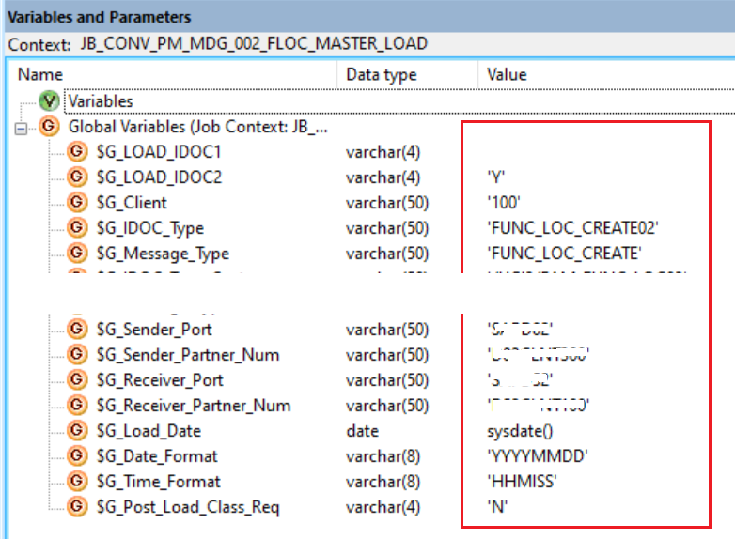735x539 pixels.
Task: Click the $G_IDOC_Type variable icon
Action: pyautogui.click(x=77, y=227)
